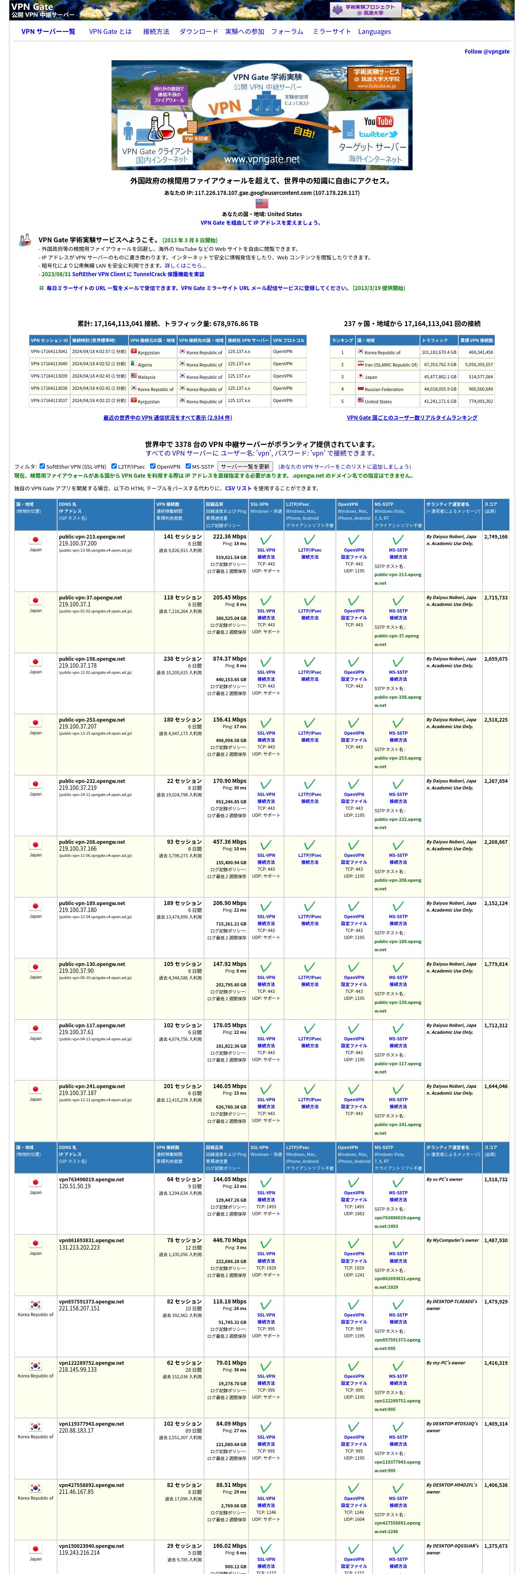Toggle the SoftEther VPN (SSL-VPN) filter checkbox
The height and width of the screenshot is (1574, 524).
[x=42, y=466]
